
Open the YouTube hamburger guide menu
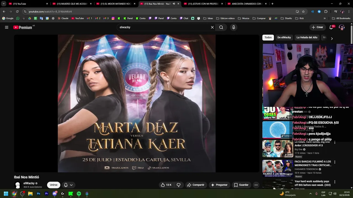point(7,27)
